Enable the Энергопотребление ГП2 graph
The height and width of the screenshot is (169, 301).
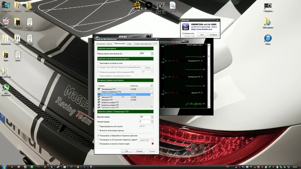point(99,92)
